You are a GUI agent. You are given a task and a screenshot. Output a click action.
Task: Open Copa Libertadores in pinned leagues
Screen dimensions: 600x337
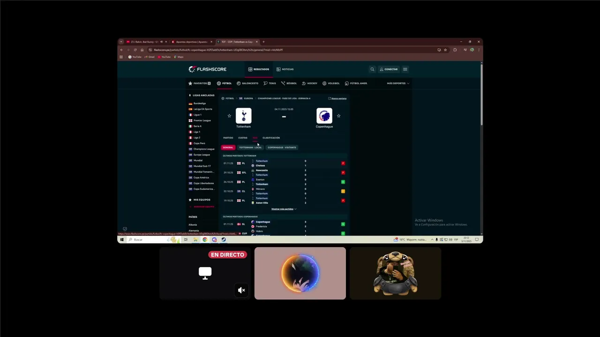(201, 183)
